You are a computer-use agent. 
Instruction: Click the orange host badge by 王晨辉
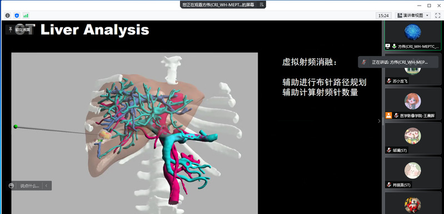point(388,115)
